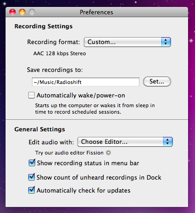The height and width of the screenshot is (213, 195).
Task: Disable Automatically check for updates
Action: 31,190
